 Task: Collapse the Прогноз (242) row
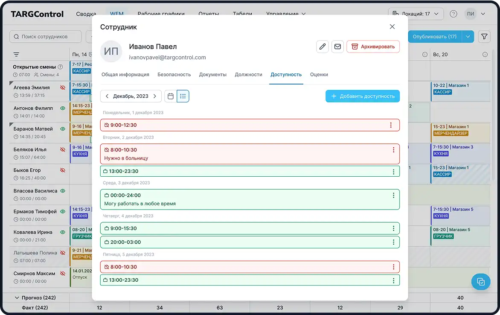17,298
